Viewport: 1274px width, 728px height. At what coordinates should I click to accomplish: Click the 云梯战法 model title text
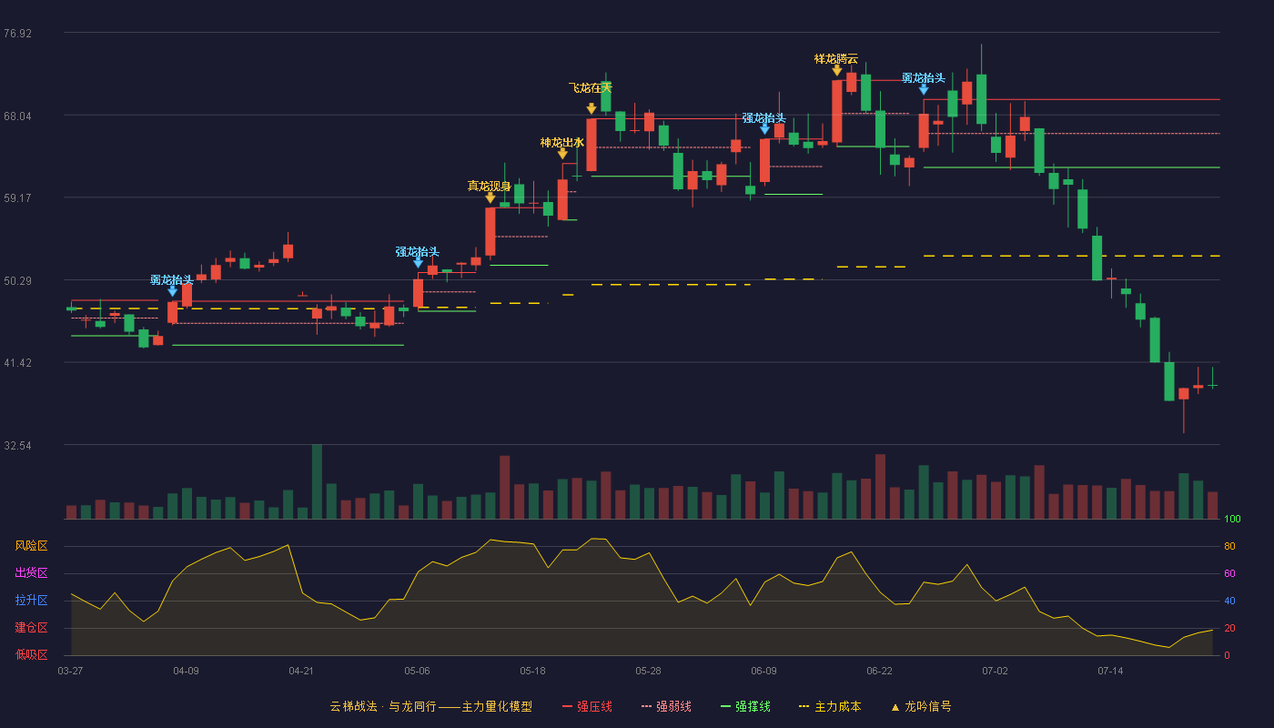tap(431, 706)
